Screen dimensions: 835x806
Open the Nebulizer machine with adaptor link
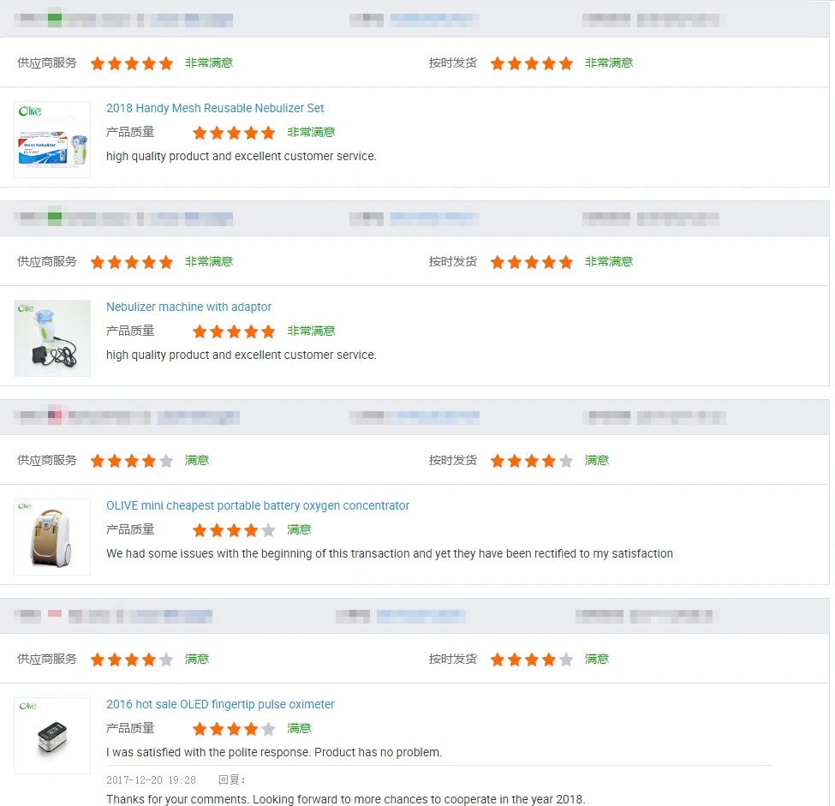188,307
